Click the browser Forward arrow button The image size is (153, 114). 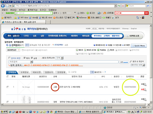tap(7, 6)
